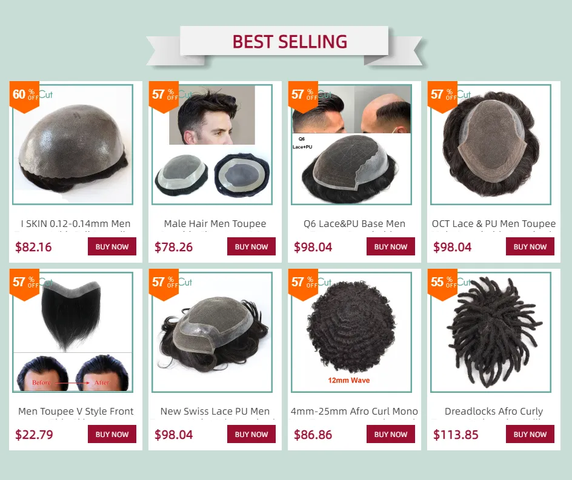Open the Q6 Lace&PU Base Men title link
572x480 pixels.
pos(354,223)
